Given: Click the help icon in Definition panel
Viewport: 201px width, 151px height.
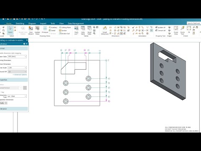Looking at the screenshot, I should 24,44.
